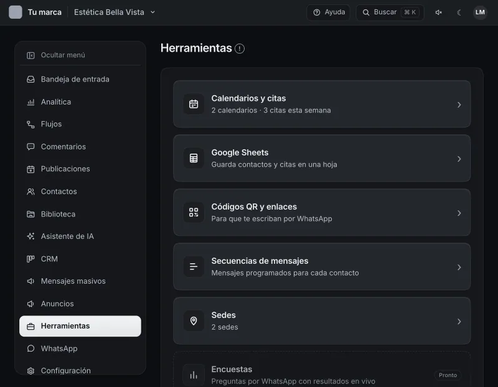
Task: Click the kanban icon for CRM
Action: pyautogui.click(x=31, y=259)
